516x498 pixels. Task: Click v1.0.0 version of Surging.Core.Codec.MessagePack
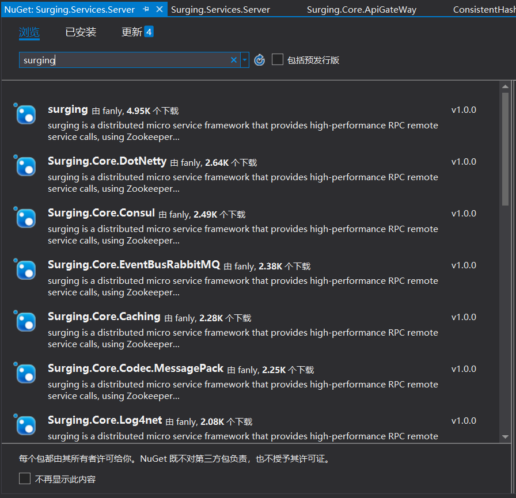point(464,369)
